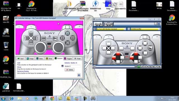Click the R1 shoulder slot in Xpadder

point(145,37)
